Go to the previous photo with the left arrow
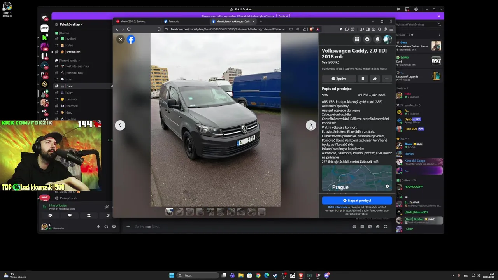 120,125
